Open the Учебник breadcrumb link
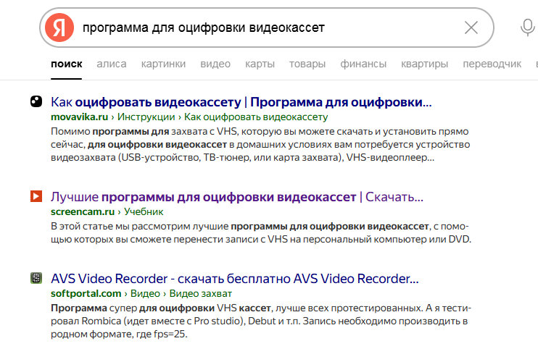This screenshot has width=538, height=362. pos(144,212)
